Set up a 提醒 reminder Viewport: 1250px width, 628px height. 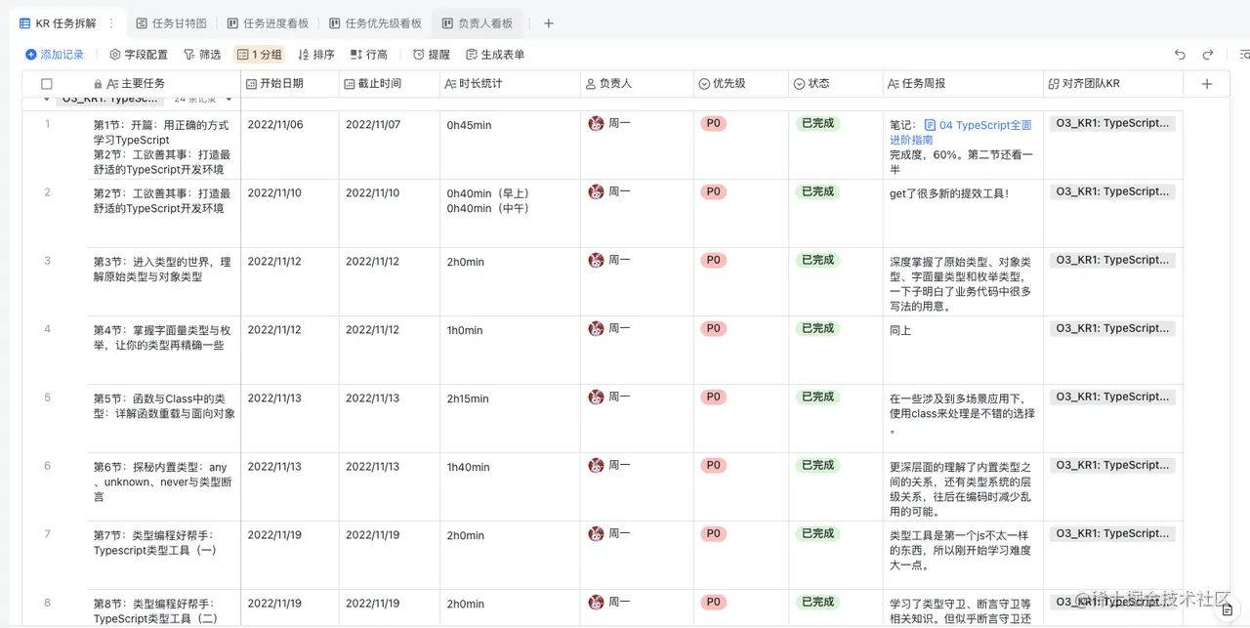click(431, 54)
